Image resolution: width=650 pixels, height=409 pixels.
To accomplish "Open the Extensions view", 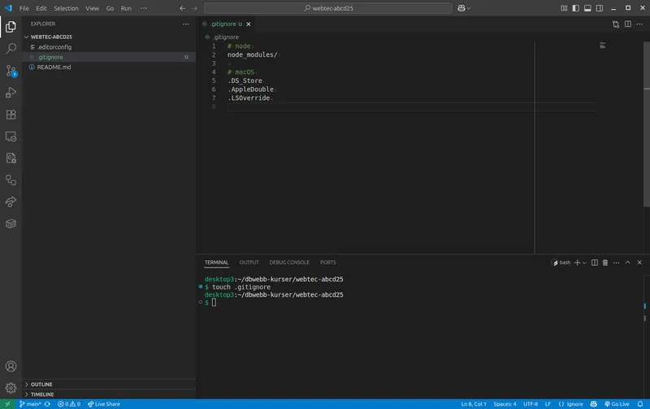I will click(x=11, y=115).
